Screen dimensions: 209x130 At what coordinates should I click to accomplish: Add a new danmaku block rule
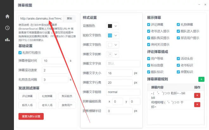pos(201,79)
